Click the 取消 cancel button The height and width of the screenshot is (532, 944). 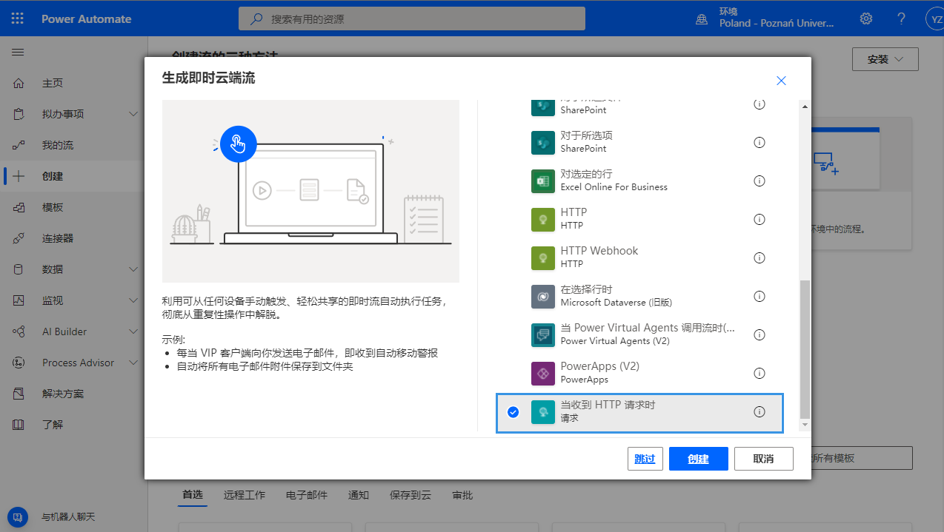(x=763, y=459)
